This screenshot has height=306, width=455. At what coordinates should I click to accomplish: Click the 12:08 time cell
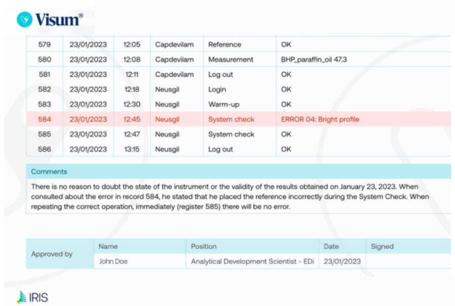[132, 60]
